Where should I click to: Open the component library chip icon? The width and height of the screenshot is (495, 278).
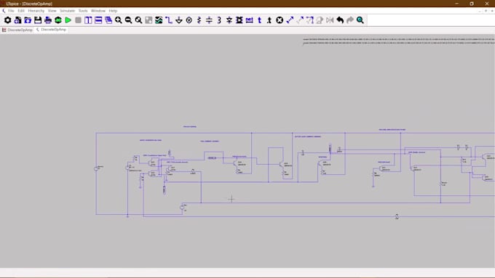(239, 20)
